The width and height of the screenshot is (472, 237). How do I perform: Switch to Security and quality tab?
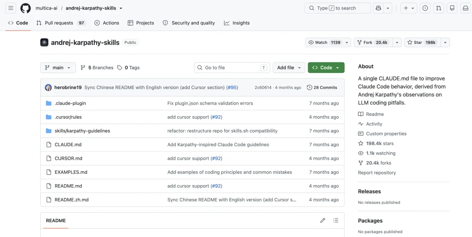coord(189,23)
